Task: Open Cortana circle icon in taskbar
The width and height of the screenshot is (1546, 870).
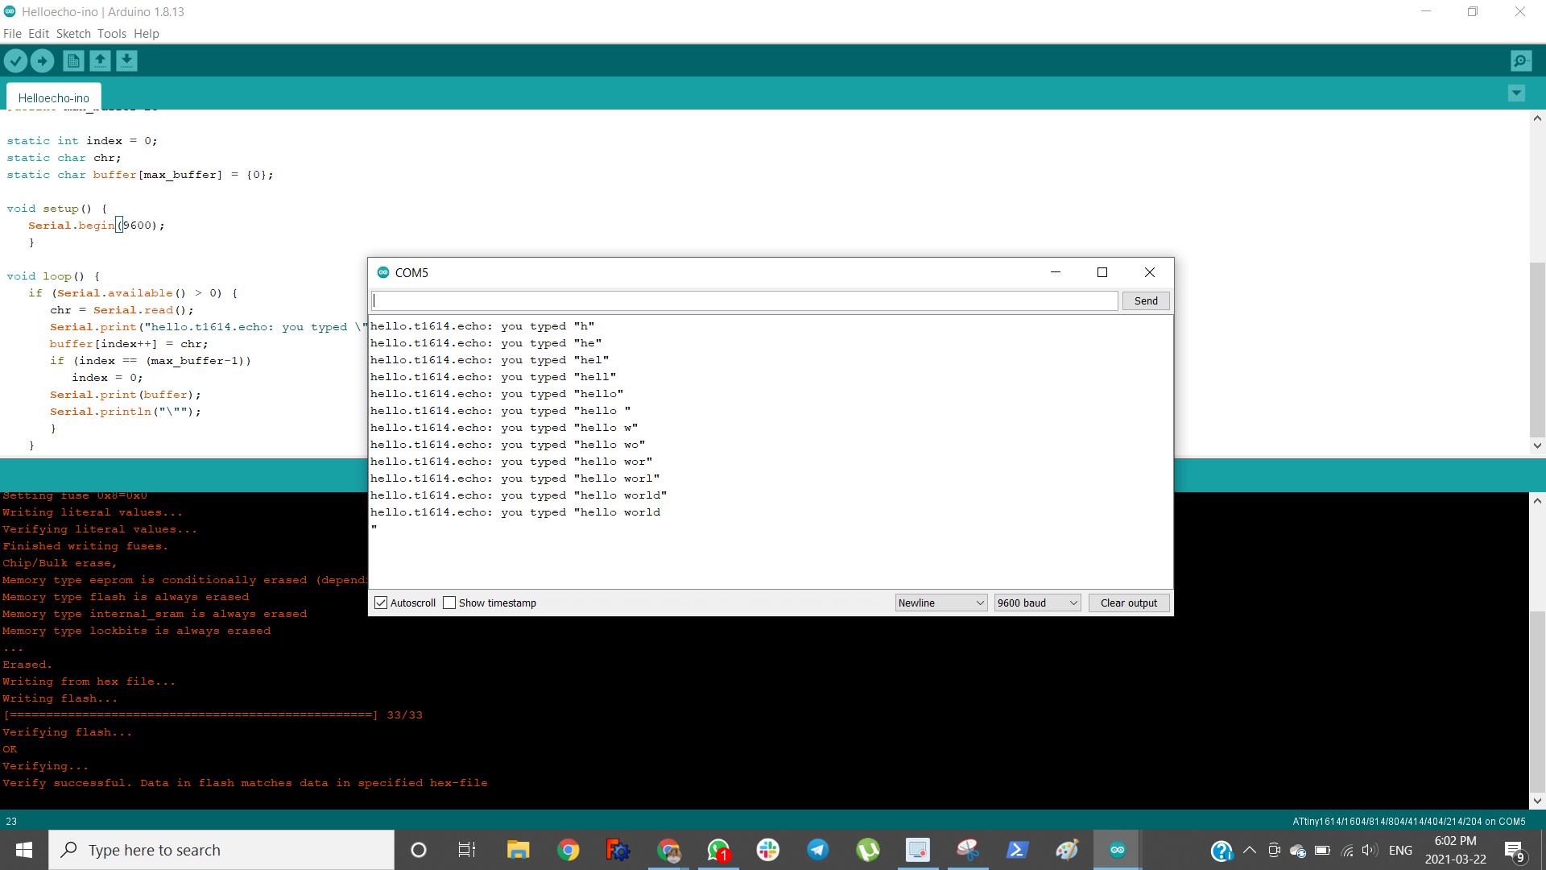Action: click(x=418, y=850)
